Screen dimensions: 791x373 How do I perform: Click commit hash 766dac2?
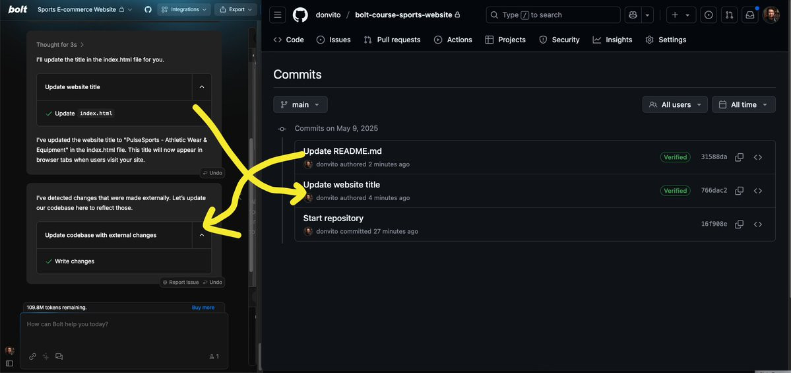[714, 191]
